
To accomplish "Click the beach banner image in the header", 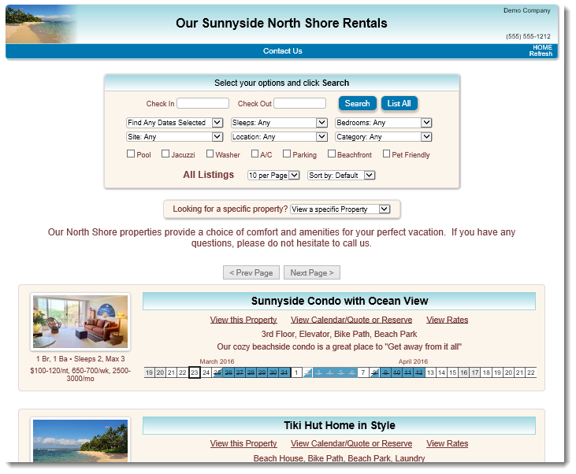I will point(42,24).
